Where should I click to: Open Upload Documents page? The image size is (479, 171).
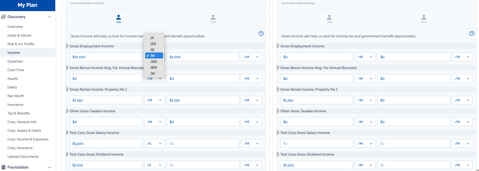(x=23, y=156)
